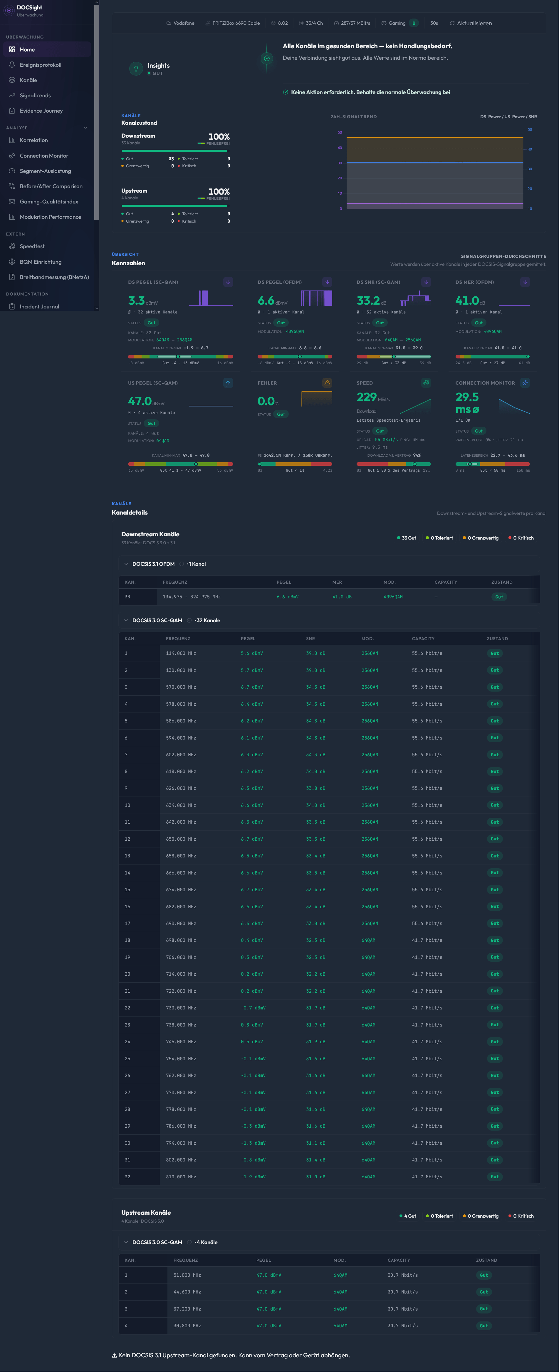Viewport: 559px width, 1372px height.
Task: Click the FRITZ!Box 6690 Cable label
Action: (x=236, y=24)
